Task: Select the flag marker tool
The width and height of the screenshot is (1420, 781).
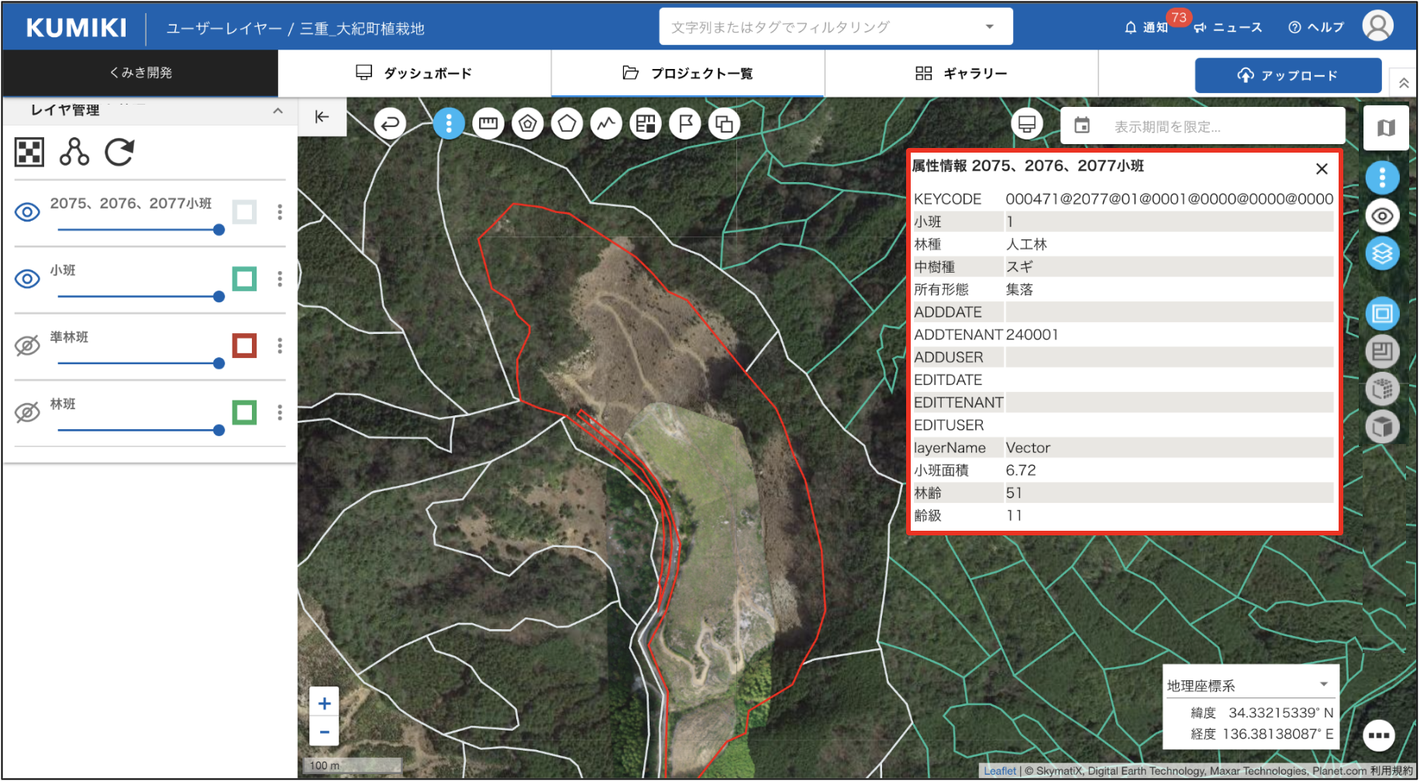Action: [685, 124]
